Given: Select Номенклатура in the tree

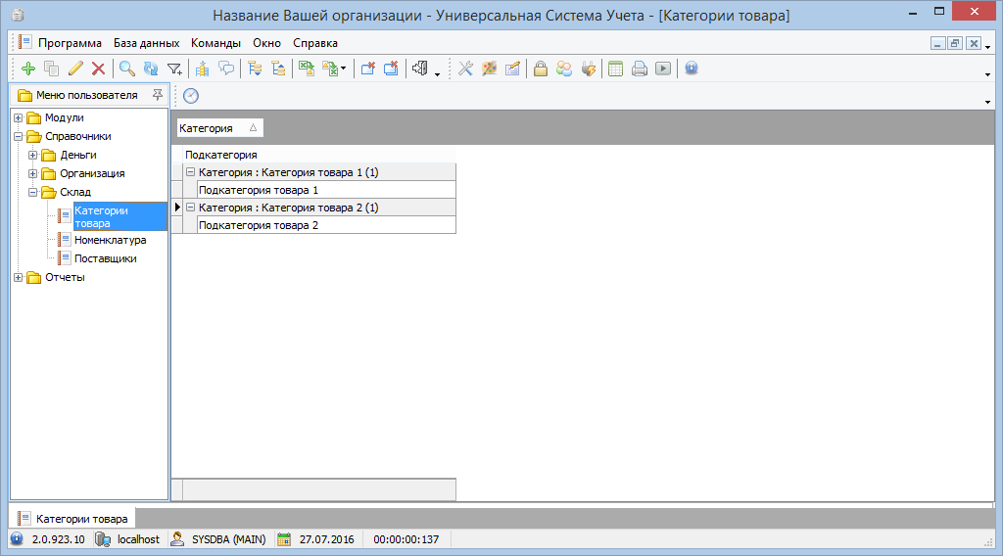Looking at the screenshot, I should (110, 240).
